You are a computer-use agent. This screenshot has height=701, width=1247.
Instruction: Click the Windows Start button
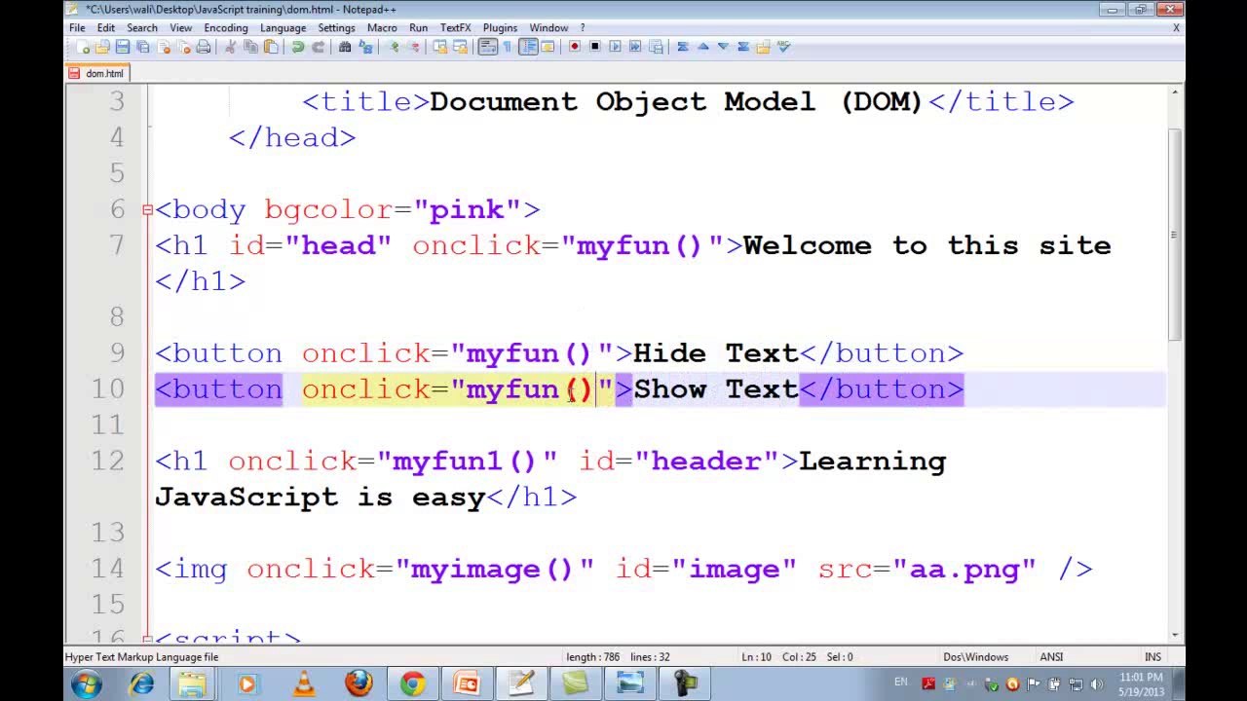pos(86,684)
